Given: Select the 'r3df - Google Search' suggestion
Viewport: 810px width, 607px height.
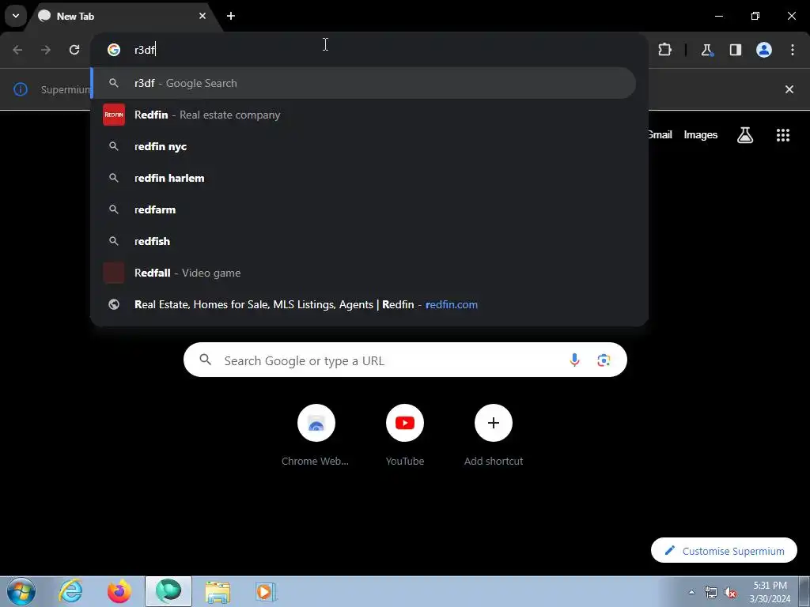Looking at the screenshot, I should pyautogui.click(x=364, y=83).
